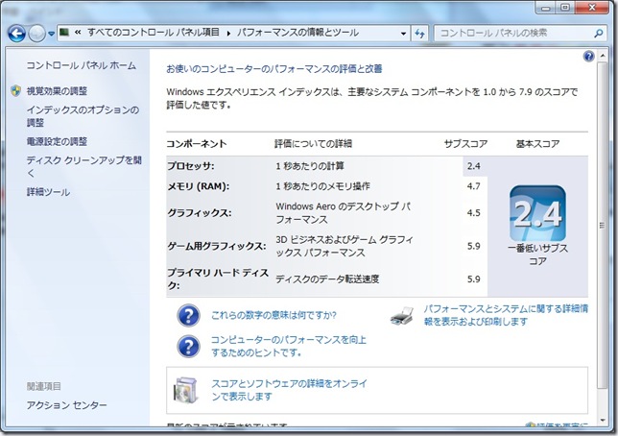
Task: Click すべてのコントロール パネル項目 breadcrumb
Action: (x=154, y=33)
